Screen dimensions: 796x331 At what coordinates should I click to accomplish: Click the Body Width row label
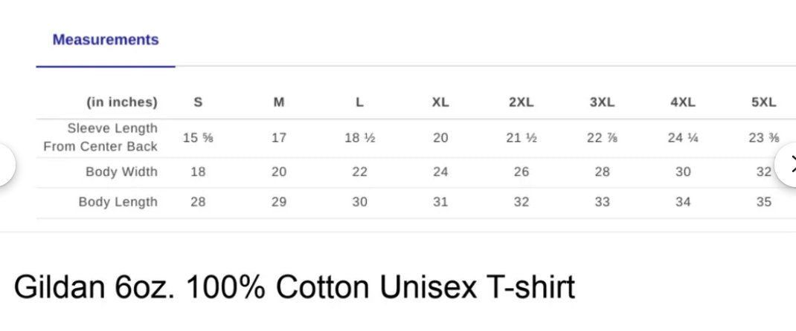(121, 172)
